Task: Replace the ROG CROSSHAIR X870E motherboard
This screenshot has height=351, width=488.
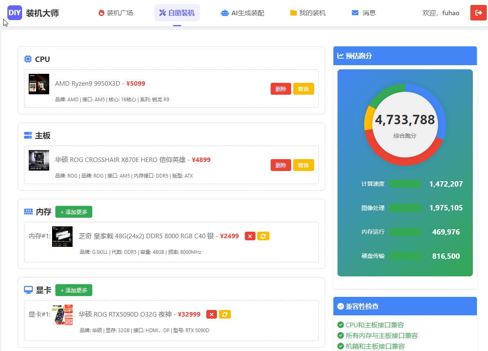Action: click(x=303, y=165)
